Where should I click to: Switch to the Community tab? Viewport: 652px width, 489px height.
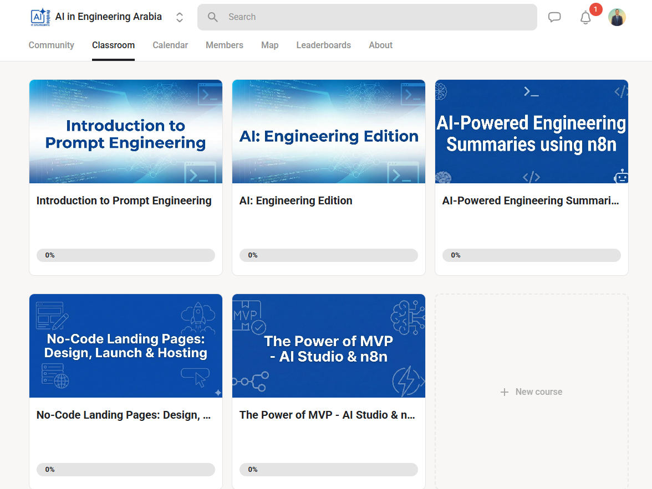[51, 45]
